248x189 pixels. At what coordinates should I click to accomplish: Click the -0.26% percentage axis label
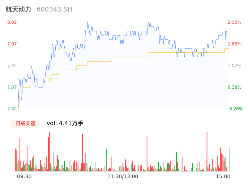point(235,109)
